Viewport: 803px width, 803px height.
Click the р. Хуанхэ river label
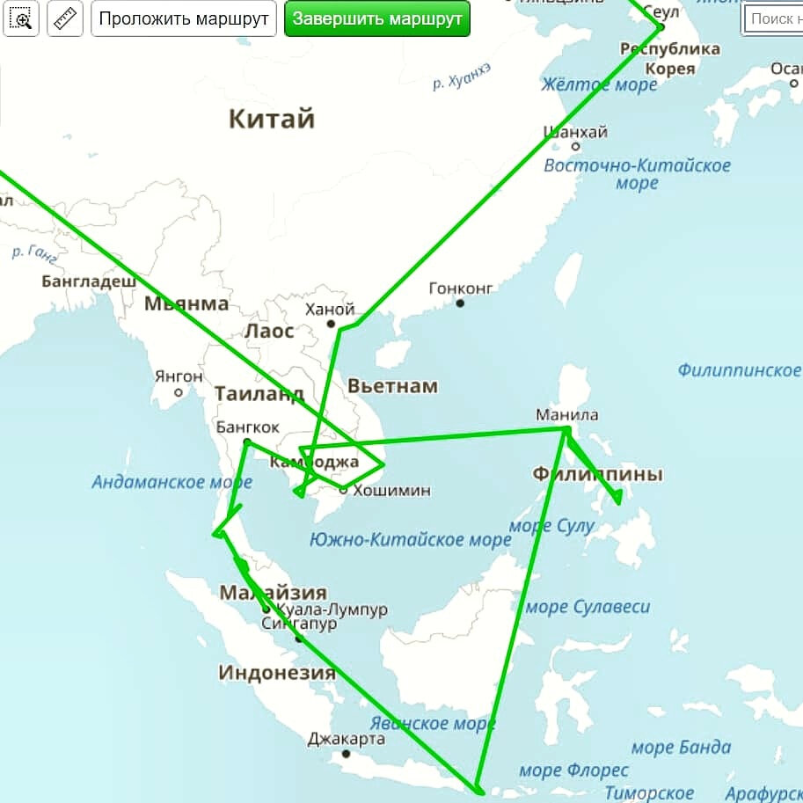point(462,77)
